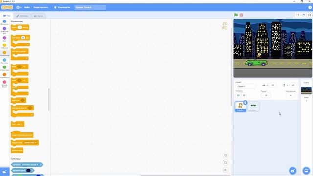Switch to large stage layout
This screenshot has width=313, height=176.
[303, 15]
